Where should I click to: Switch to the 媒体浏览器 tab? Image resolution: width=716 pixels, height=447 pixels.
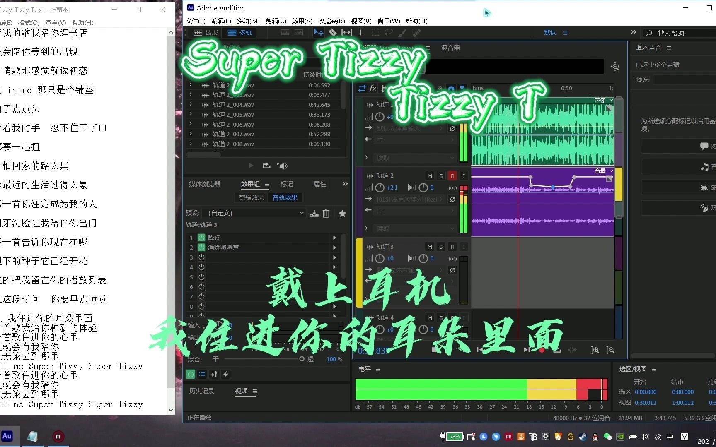click(x=205, y=184)
